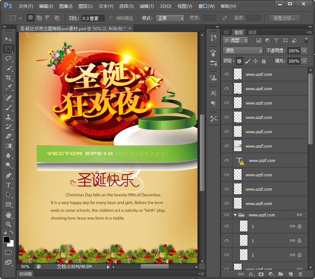The height and width of the screenshot is (279, 315).
Task: Select the Path Selection tool
Action: [8, 195]
